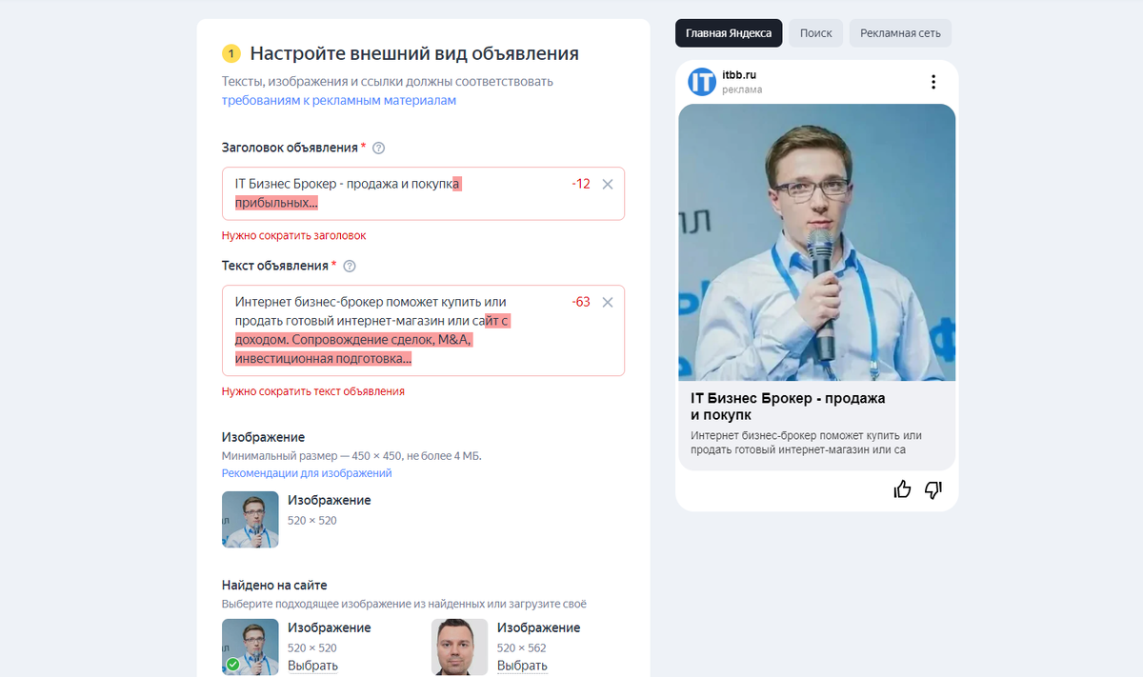The height and width of the screenshot is (677, 1143).
Task: Switch to the Главная Яндекса preview tab
Action: [729, 33]
